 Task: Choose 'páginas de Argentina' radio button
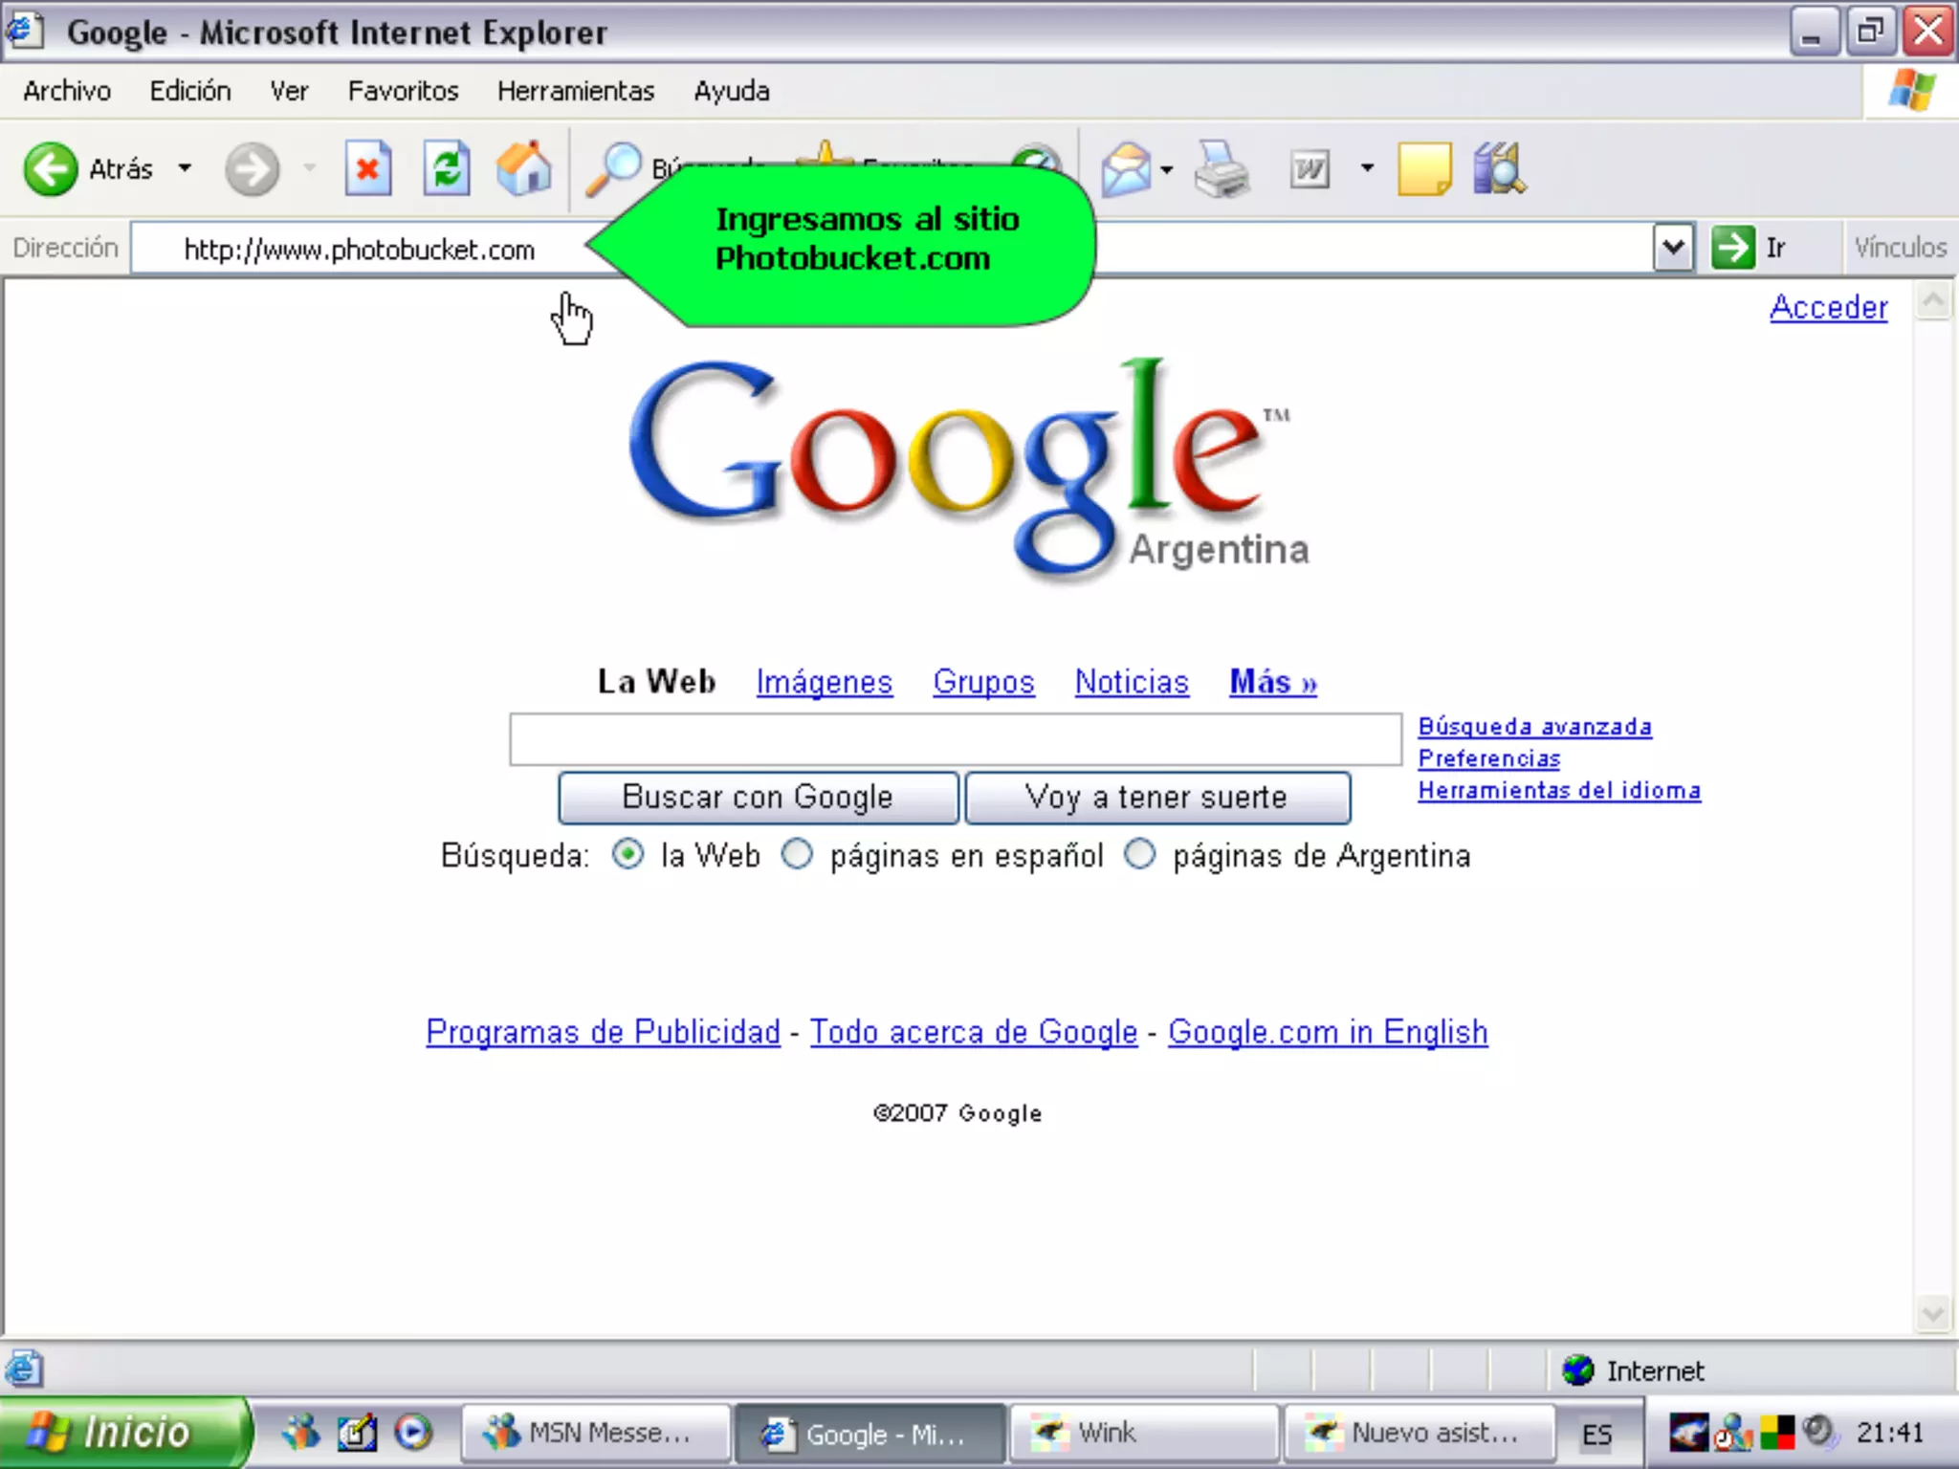coord(1139,854)
